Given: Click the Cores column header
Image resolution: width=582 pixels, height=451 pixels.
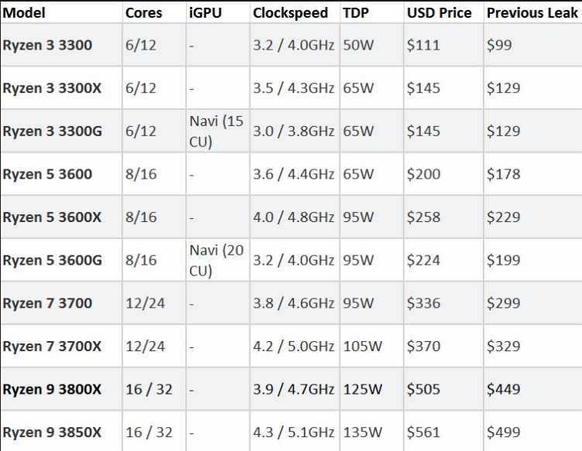Looking at the screenshot, I should 143,13.
